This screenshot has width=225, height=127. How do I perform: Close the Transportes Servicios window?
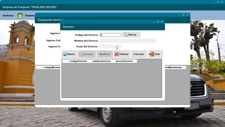tap(187, 15)
